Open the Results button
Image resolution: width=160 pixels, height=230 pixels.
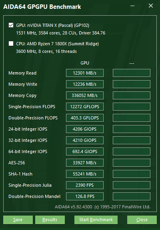(50, 220)
